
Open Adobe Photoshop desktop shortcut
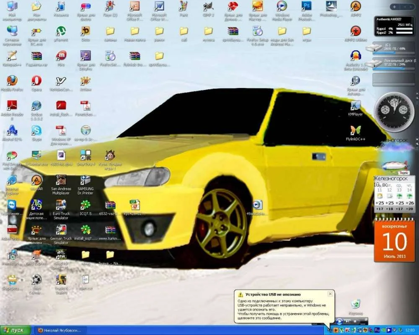[307, 7]
